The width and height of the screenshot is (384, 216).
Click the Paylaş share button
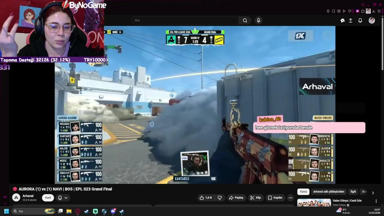point(236,198)
